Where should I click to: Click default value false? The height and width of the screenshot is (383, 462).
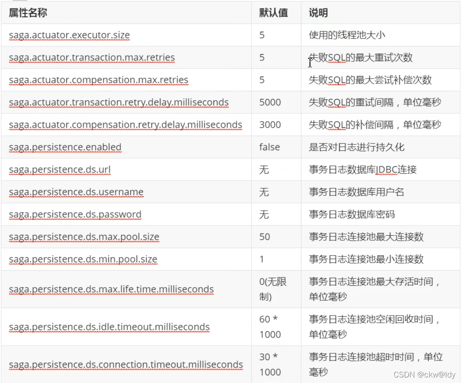[x=269, y=147]
